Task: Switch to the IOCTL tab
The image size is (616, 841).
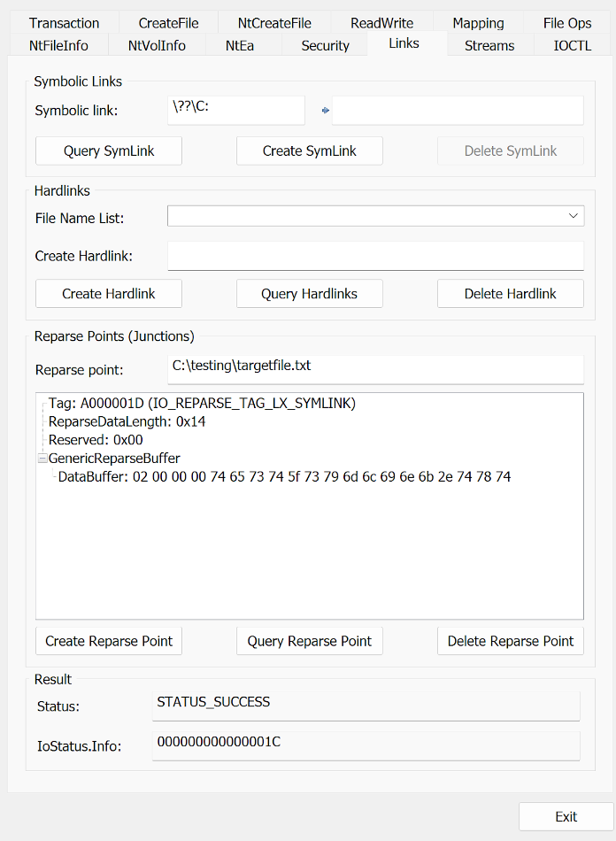Action: click(x=573, y=45)
